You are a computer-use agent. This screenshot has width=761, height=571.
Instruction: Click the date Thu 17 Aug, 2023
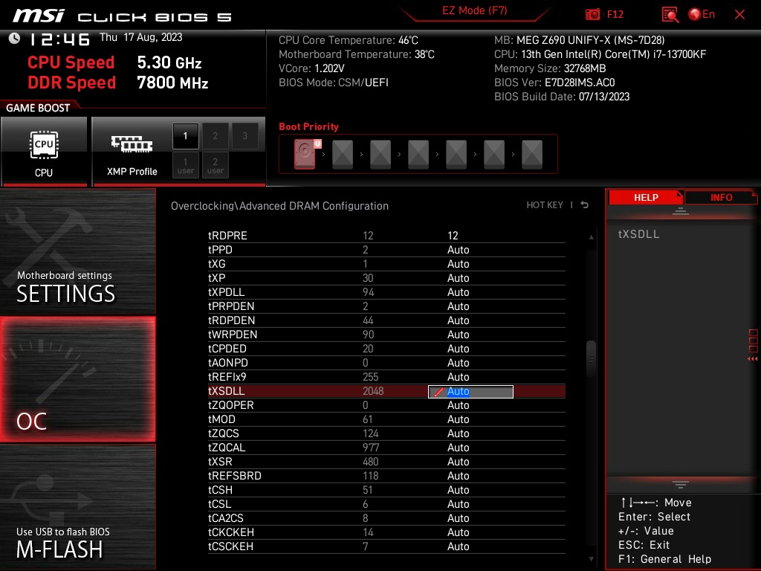[140, 37]
